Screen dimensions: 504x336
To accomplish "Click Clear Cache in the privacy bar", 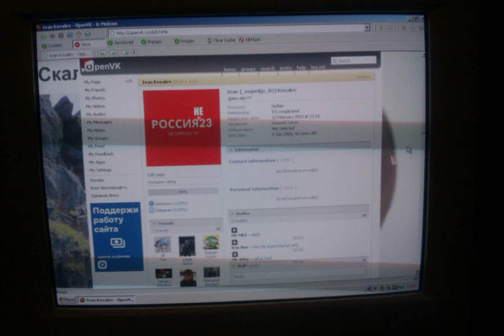I will (x=221, y=40).
